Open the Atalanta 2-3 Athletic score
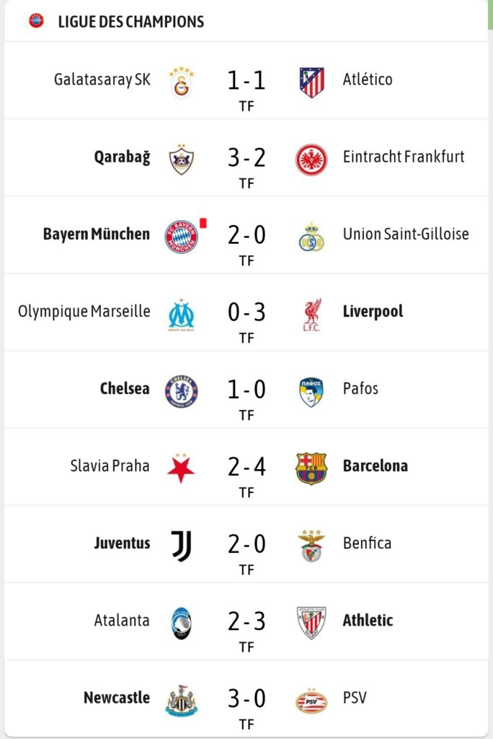The width and height of the screenshot is (493, 739). pos(246,621)
